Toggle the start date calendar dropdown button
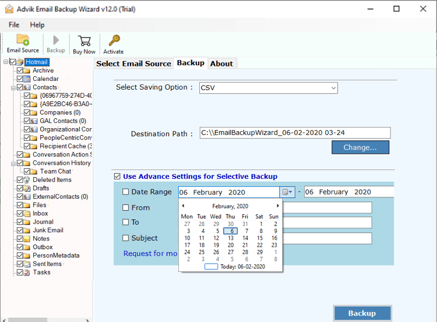 pos(287,192)
